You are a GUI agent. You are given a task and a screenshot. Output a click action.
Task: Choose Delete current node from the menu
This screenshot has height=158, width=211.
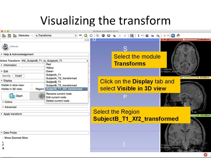point(59,101)
